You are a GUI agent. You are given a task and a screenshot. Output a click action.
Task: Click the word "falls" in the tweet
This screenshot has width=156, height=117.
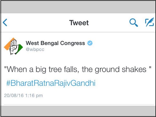pyautogui.click(x=70, y=70)
